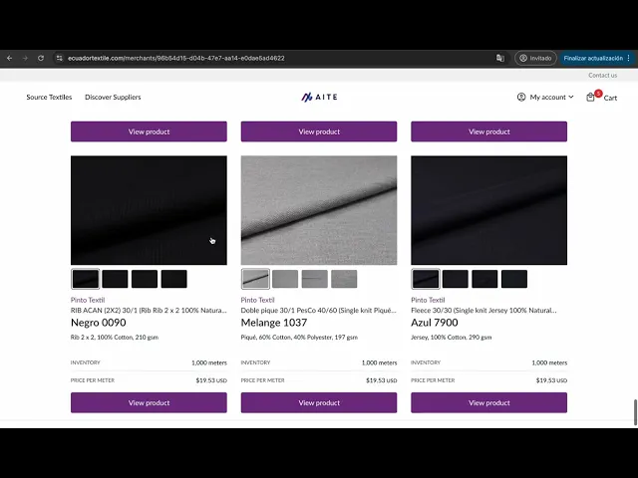Click 'Piqué, 60% Cotton, 40% Polyester' text
The height and width of the screenshot is (478, 638).
click(x=299, y=338)
